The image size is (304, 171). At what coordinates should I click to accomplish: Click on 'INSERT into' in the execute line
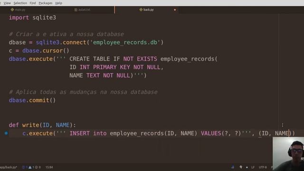[x=88, y=133]
